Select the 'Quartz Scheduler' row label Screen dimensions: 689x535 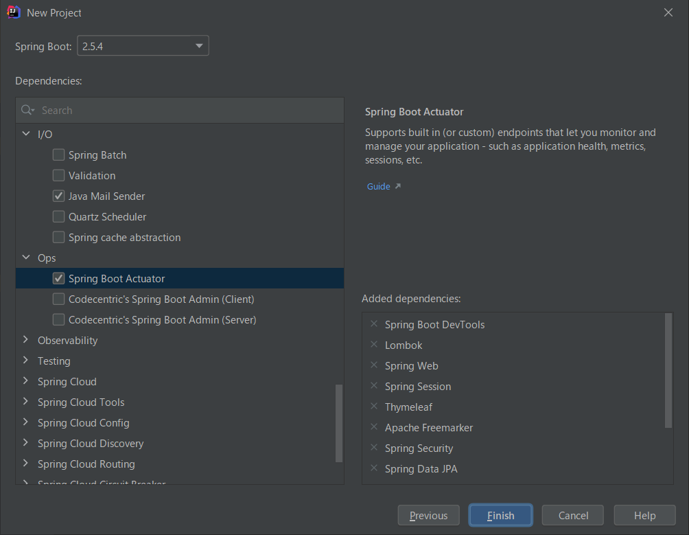(x=107, y=217)
